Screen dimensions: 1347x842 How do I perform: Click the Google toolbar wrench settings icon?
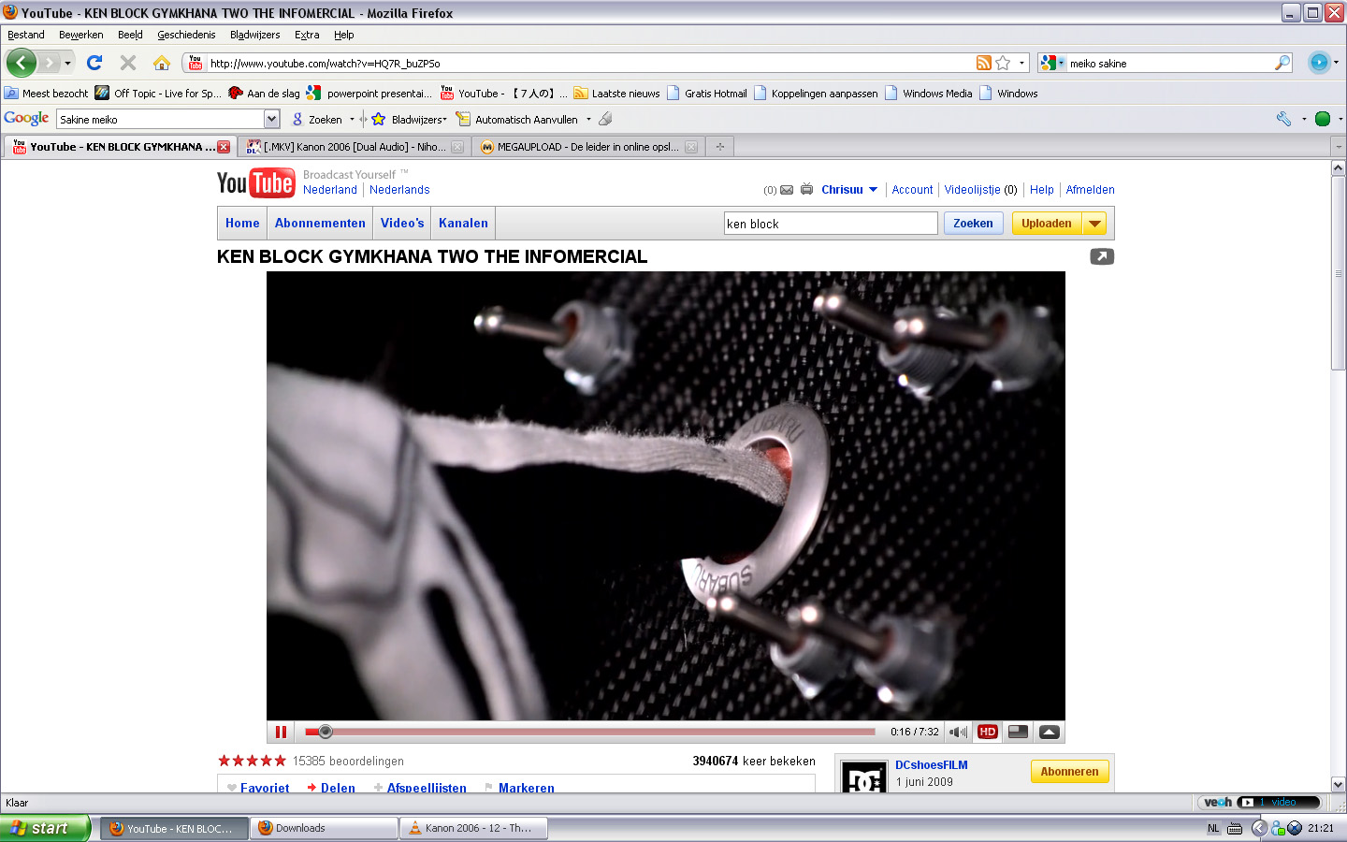point(1283,119)
